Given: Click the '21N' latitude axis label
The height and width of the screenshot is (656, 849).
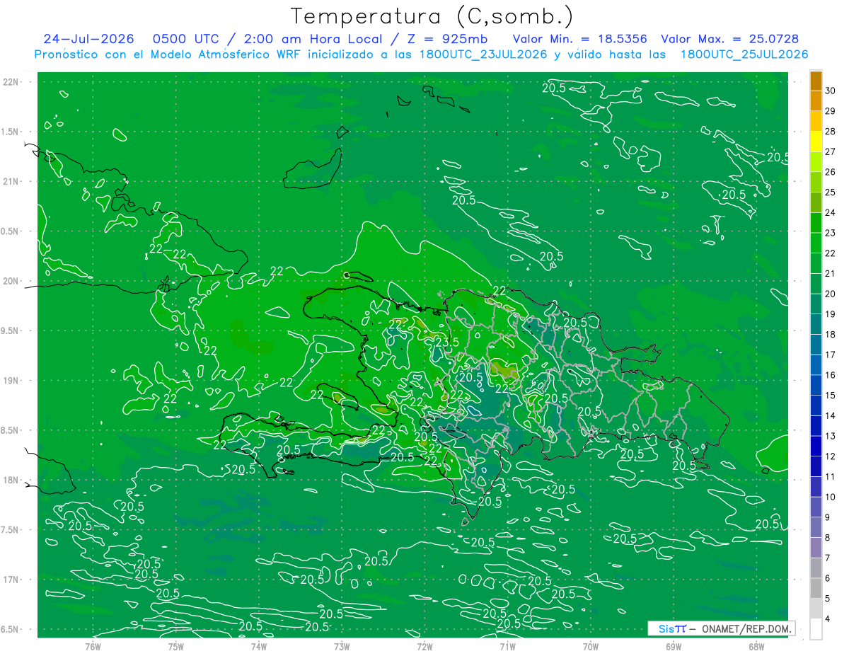Looking at the screenshot, I should [11, 181].
